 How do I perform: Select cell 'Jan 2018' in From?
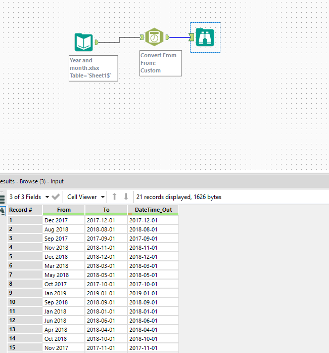[64, 311]
